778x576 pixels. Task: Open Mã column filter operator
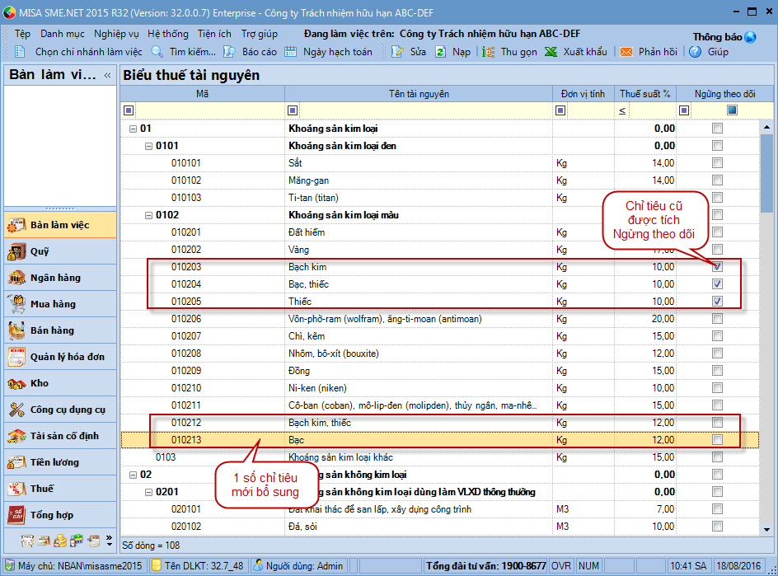(129, 110)
